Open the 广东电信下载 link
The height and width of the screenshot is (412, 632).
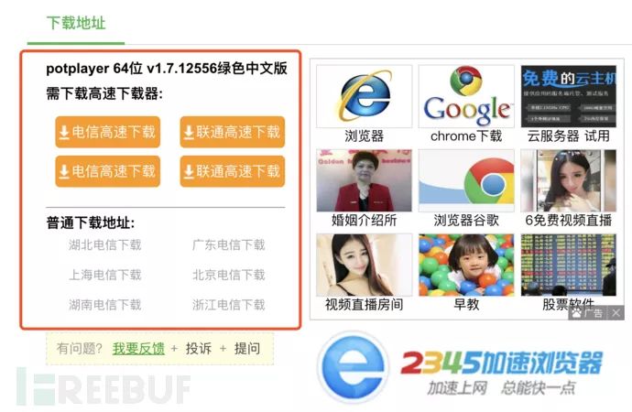[x=229, y=244]
